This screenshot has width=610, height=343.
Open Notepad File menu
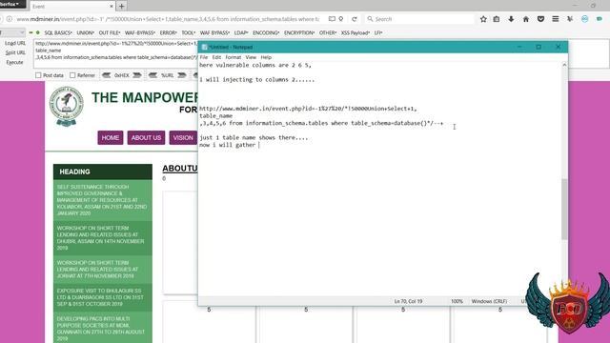point(204,57)
